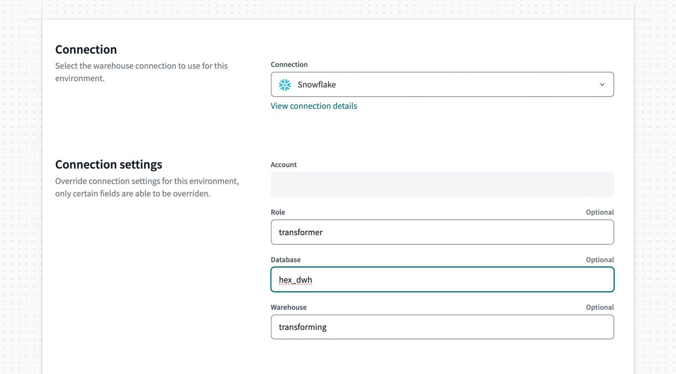Click the Optional tag beside Database

click(x=600, y=260)
